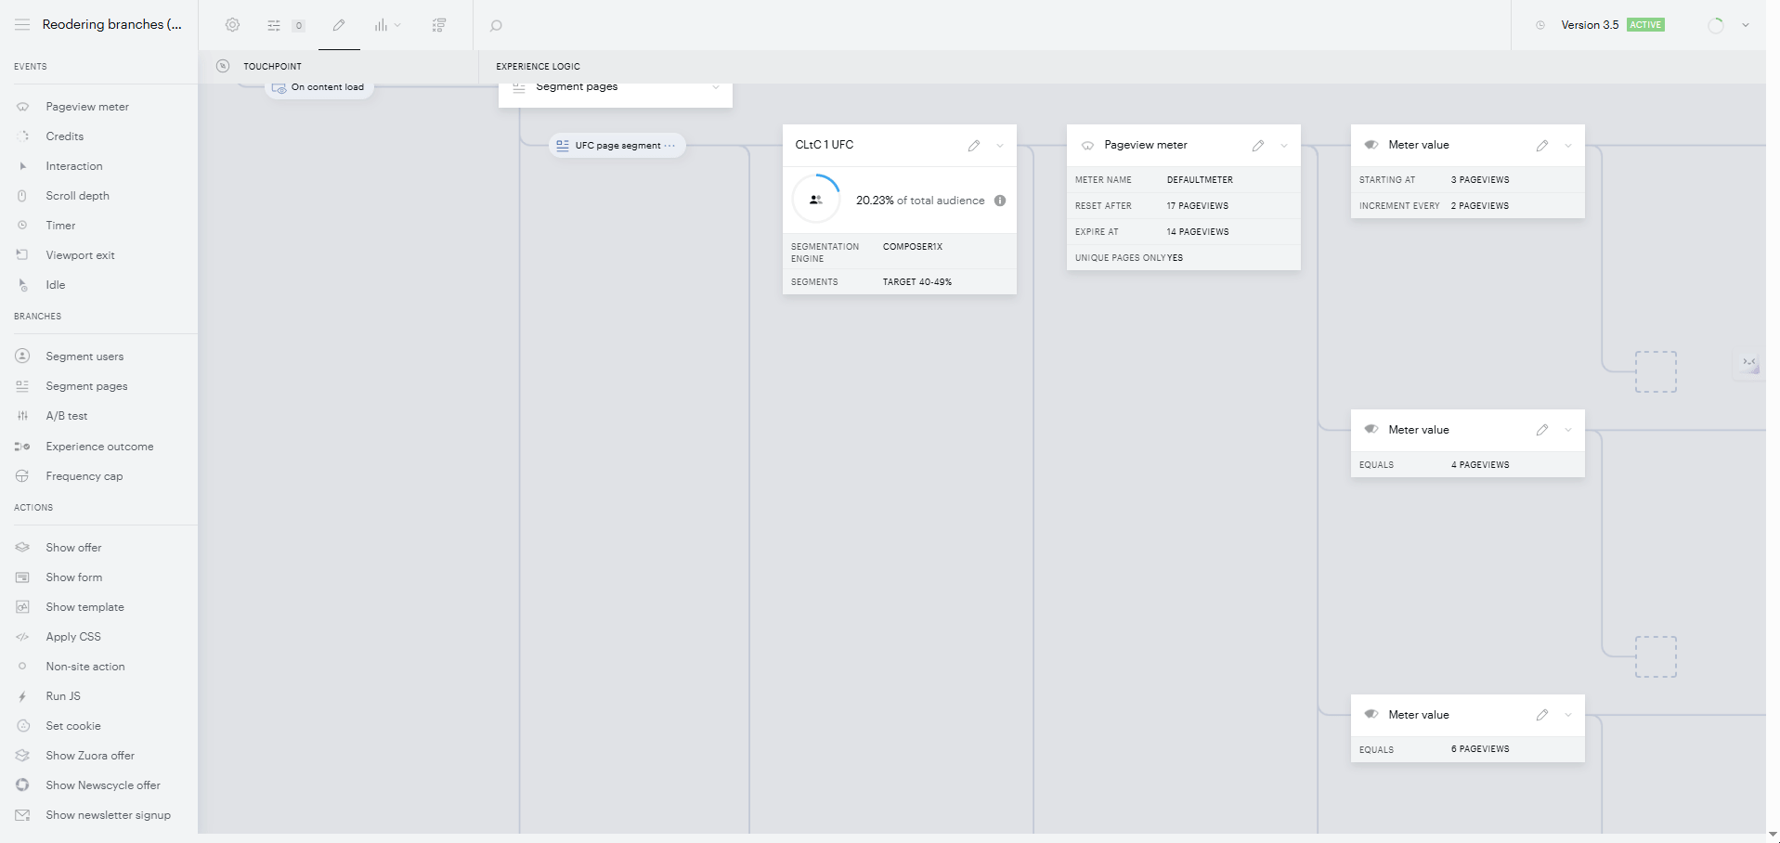This screenshot has width=1780, height=843.
Task: Click the COMPOSER1X segmentation engine value
Action: pyautogui.click(x=913, y=247)
